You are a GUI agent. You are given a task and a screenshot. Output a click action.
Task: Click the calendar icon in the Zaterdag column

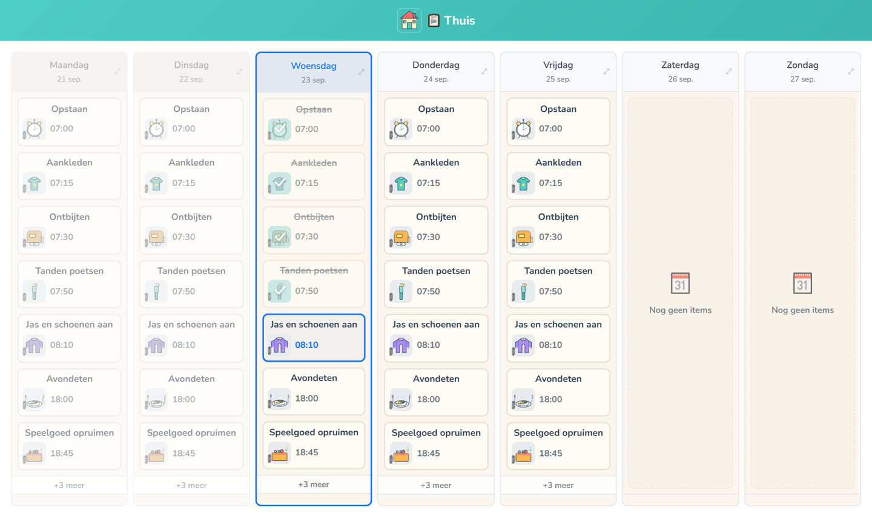click(x=680, y=282)
